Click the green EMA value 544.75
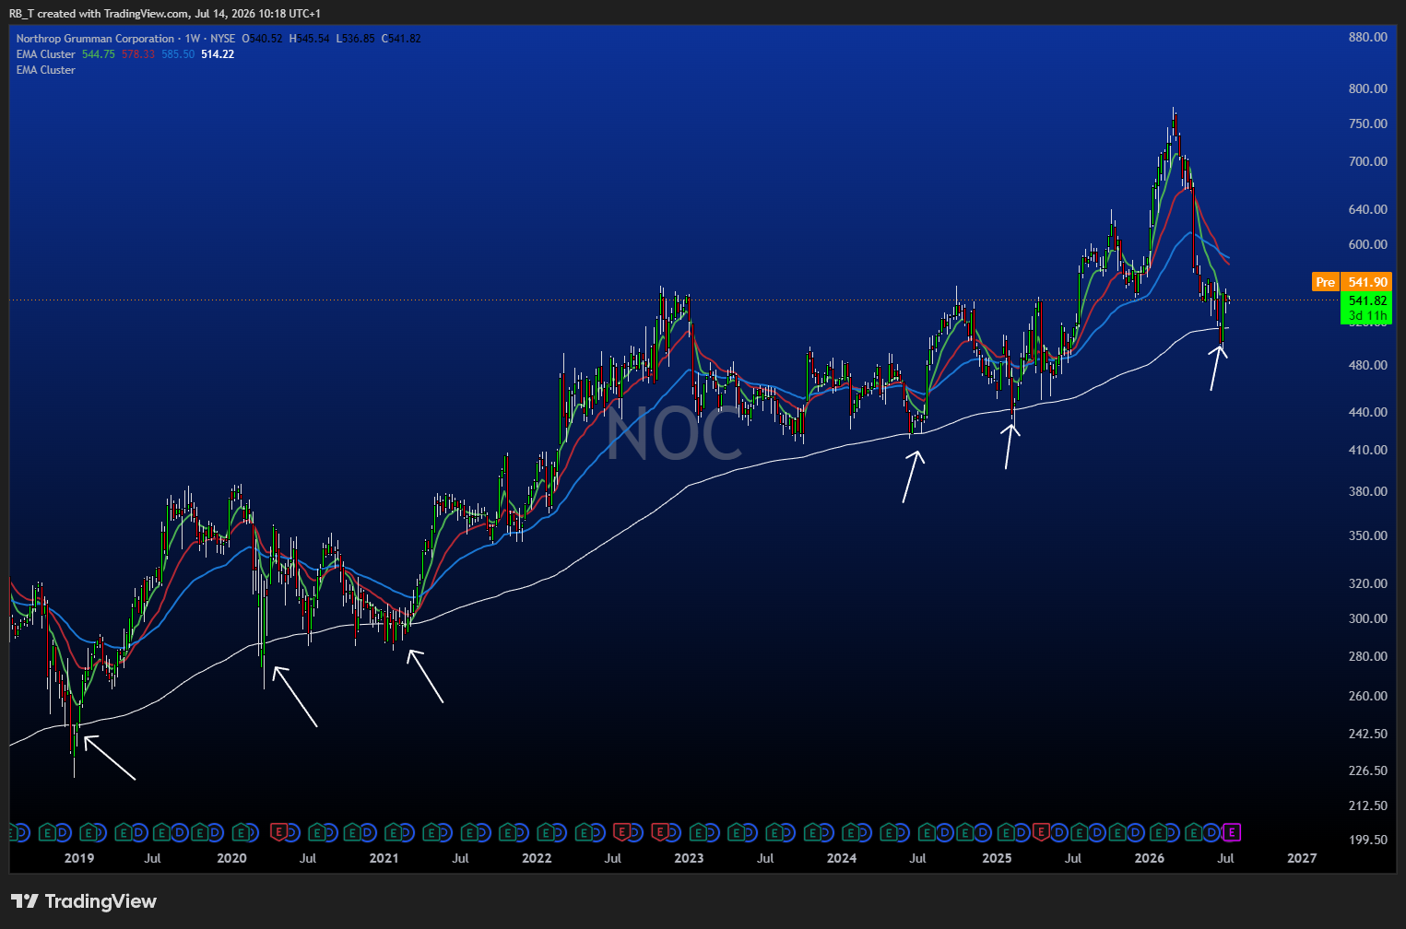 coord(99,54)
